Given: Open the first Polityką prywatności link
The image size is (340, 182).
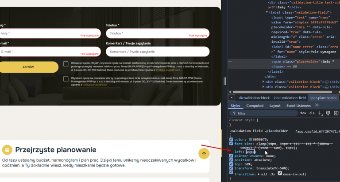Looking at the screenshot, I should click(x=168, y=70).
